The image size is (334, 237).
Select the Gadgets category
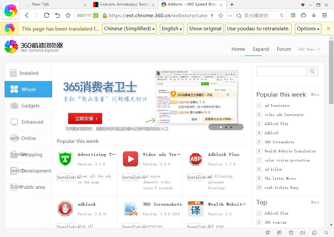(x=28, y=105)
